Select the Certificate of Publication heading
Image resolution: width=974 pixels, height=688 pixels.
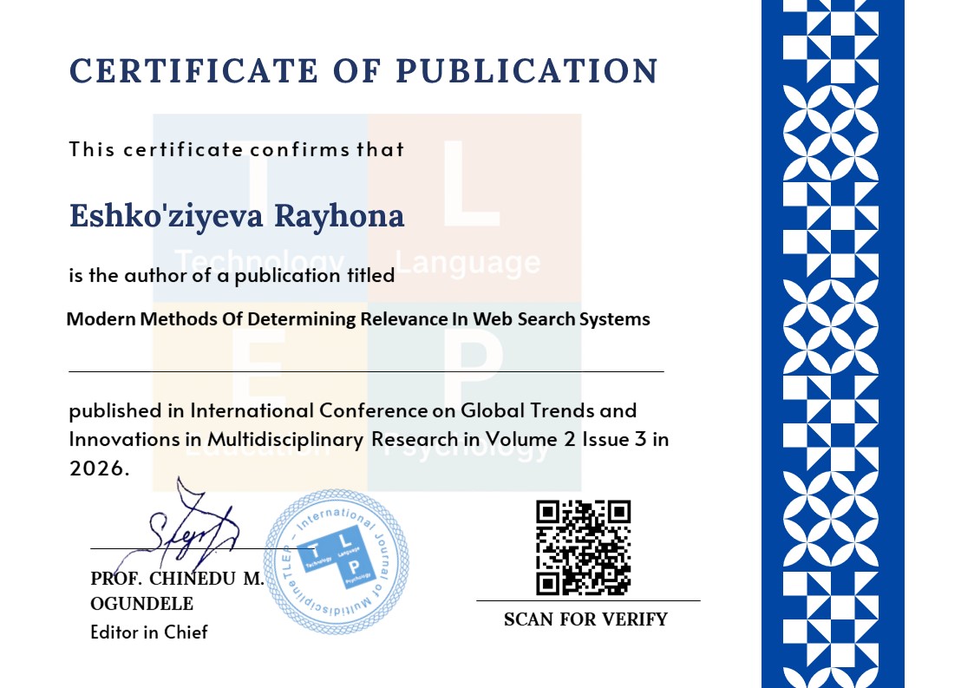(x=363, y=71)
